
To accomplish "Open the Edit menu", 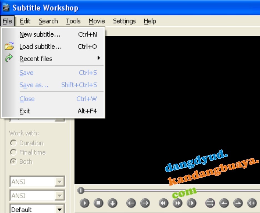I will [25, 21].
